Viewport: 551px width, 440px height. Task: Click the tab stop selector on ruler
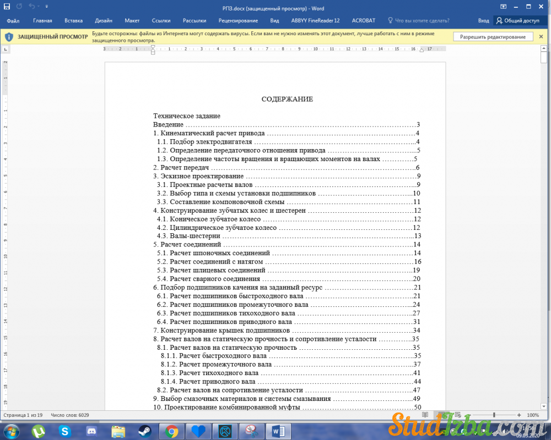(6, 50)
